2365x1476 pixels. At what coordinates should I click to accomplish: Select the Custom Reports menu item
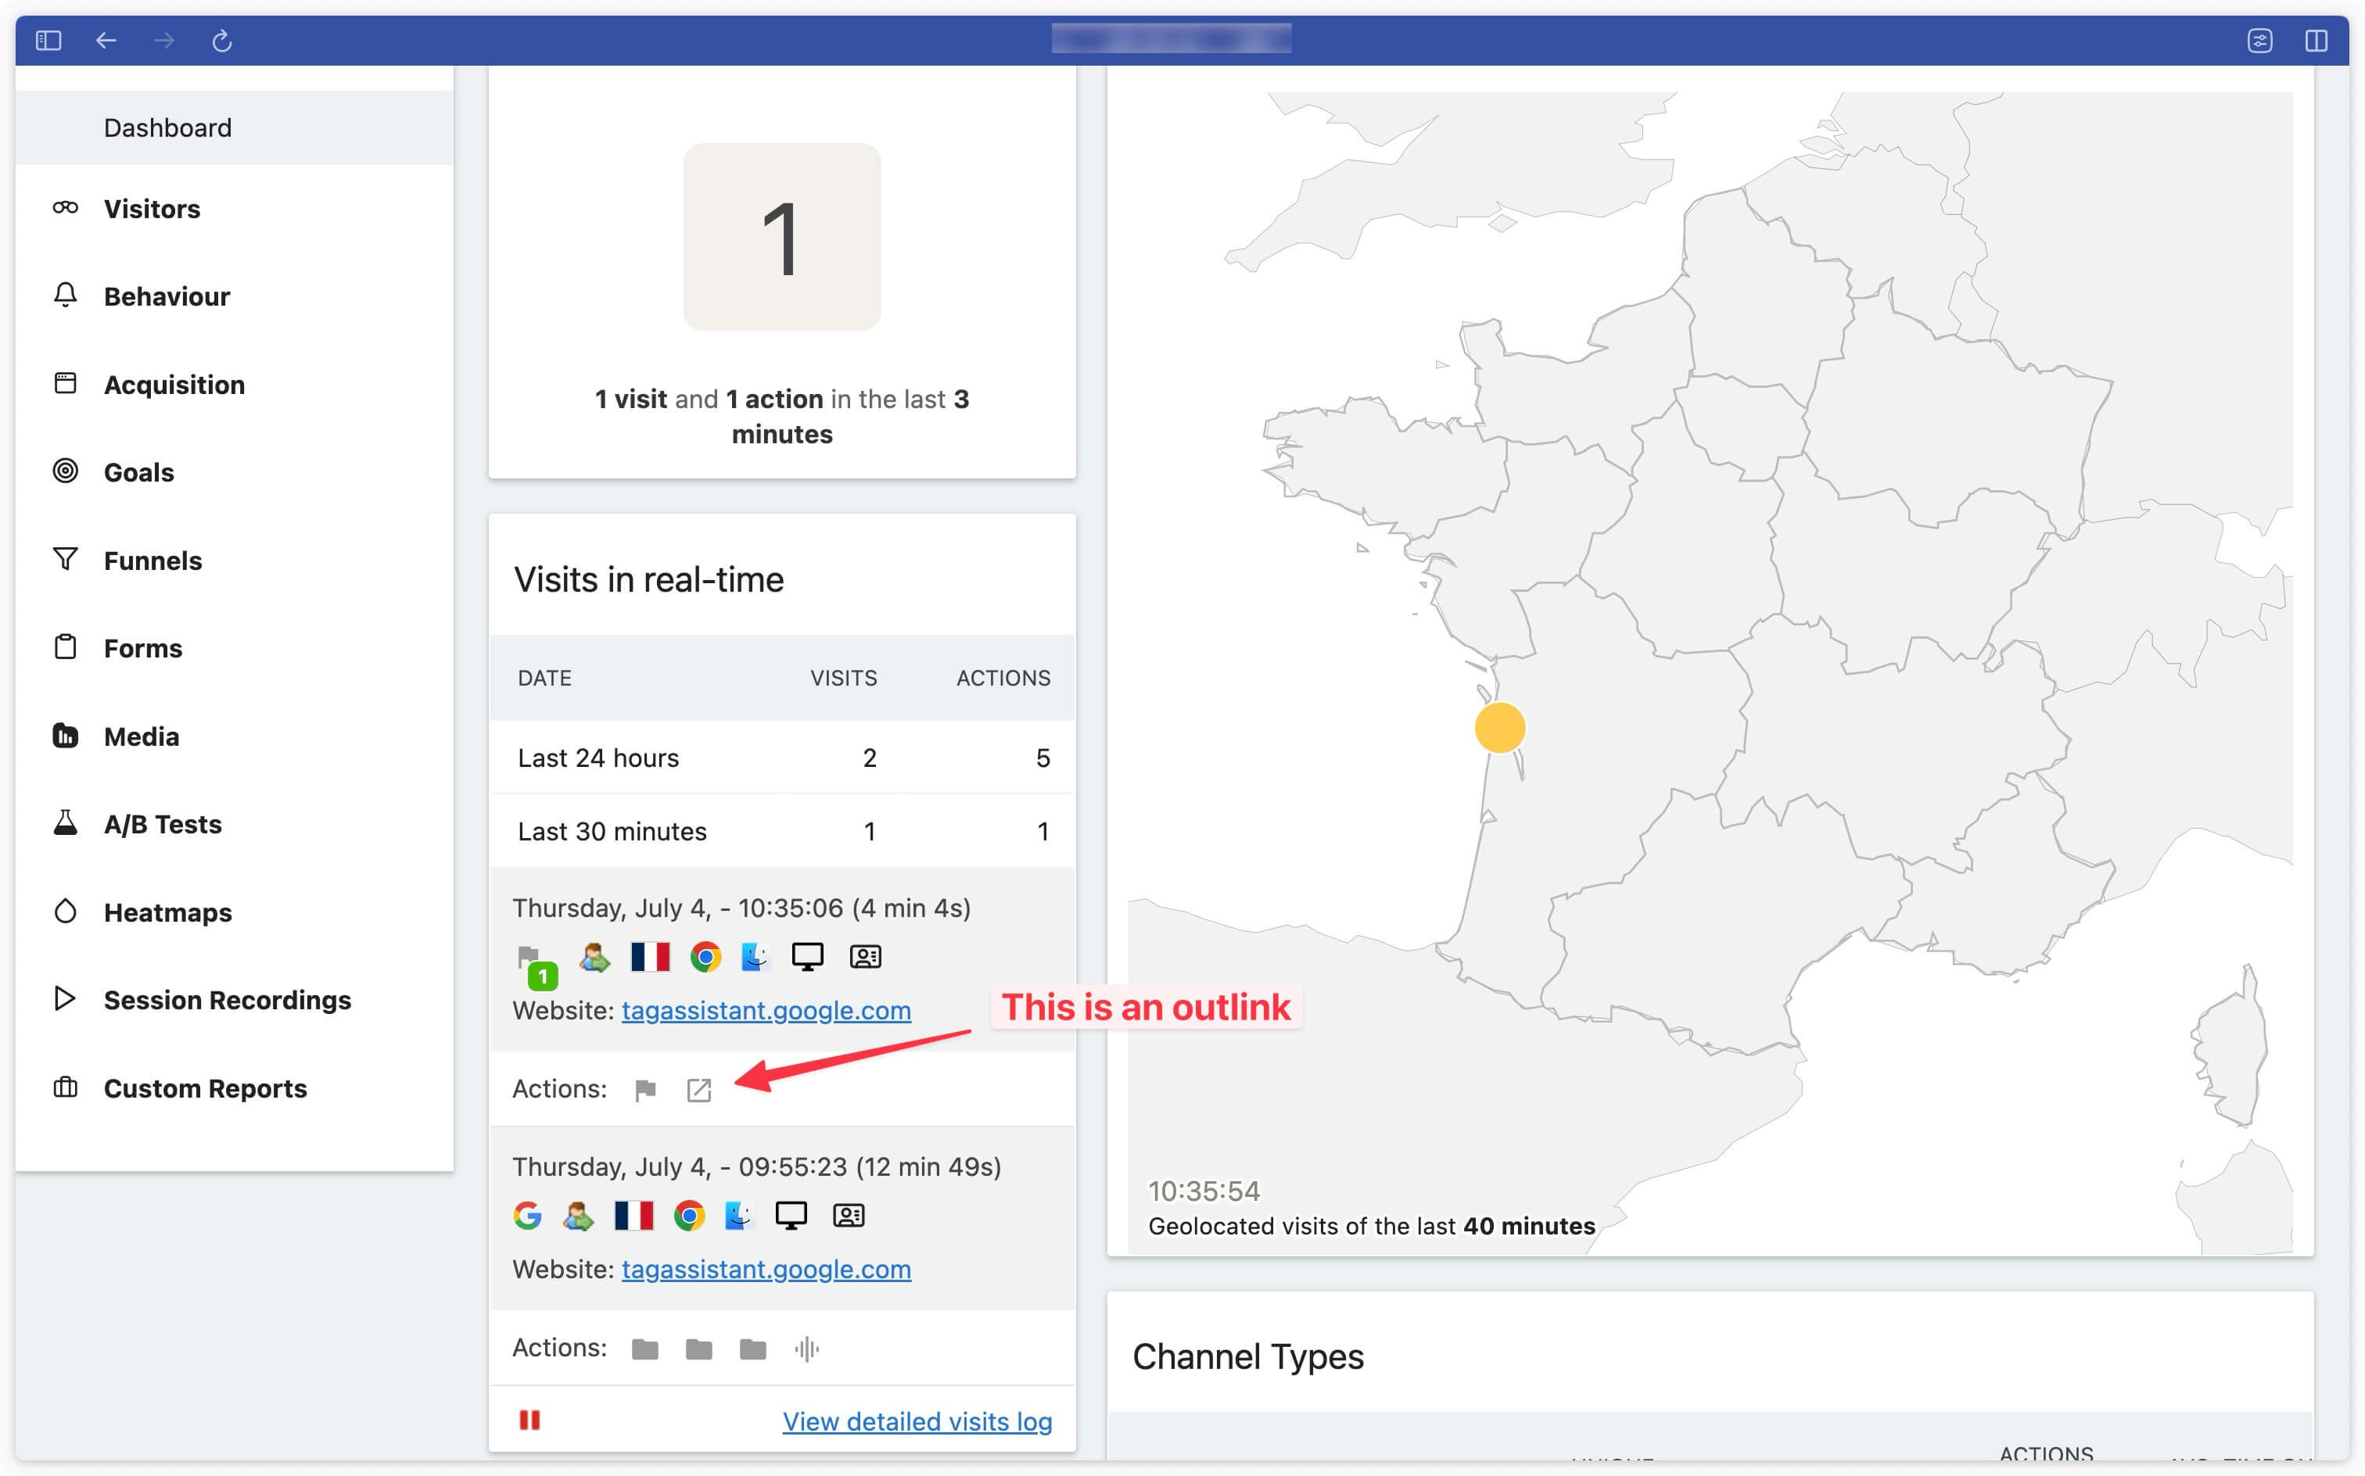pyautogui.click(x=206, y=1087)
